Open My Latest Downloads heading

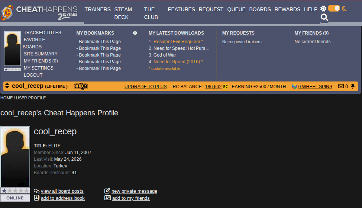click(176, 33)
